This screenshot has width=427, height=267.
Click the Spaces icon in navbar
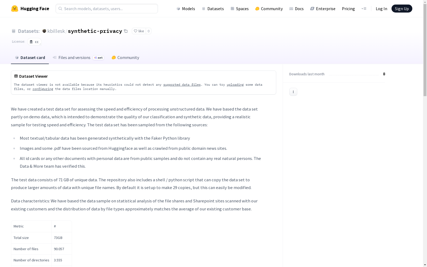coord(232,9)
